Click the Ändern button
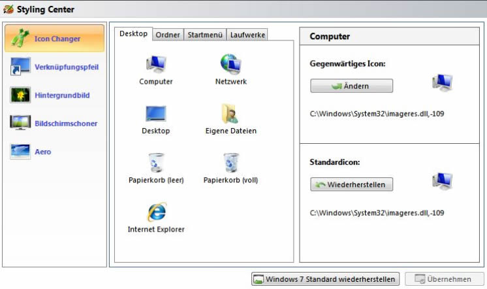Screen dimensions: 487x289 point(351,86)
